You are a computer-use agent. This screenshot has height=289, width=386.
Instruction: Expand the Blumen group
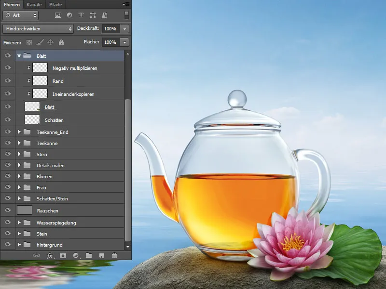[x=19, y=176]
